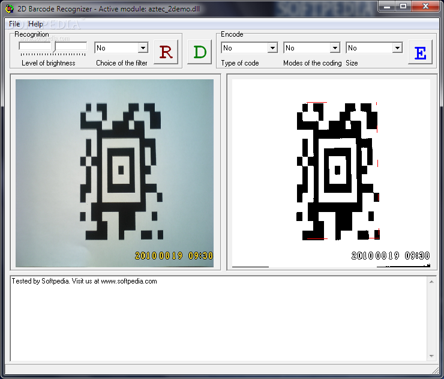Click the window resize grip in status bar
The width and height of the screenshot is (444, 379).
click(436, 370)
